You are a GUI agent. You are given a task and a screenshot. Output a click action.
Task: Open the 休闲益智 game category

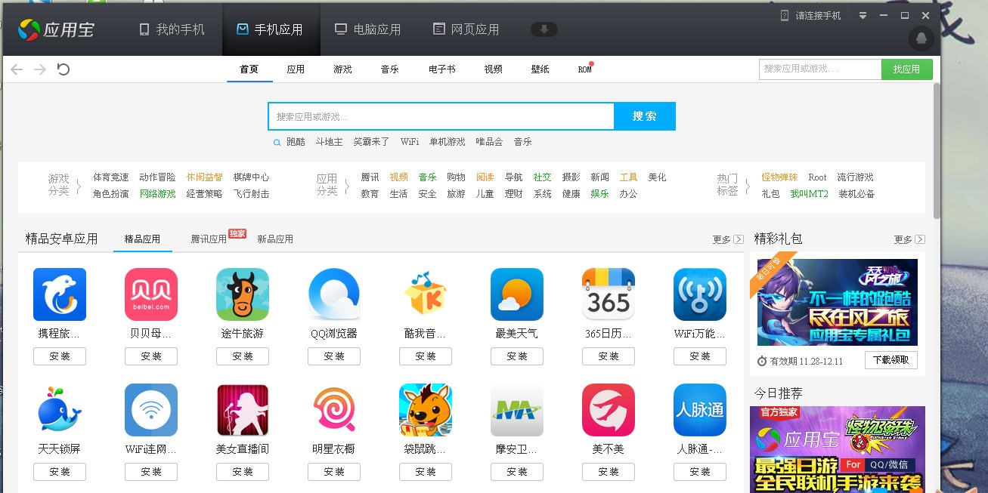(205, 177)
